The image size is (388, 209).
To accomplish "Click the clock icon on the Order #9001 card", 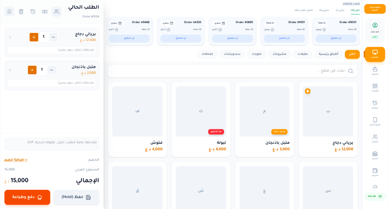I will tap(324, 30).
